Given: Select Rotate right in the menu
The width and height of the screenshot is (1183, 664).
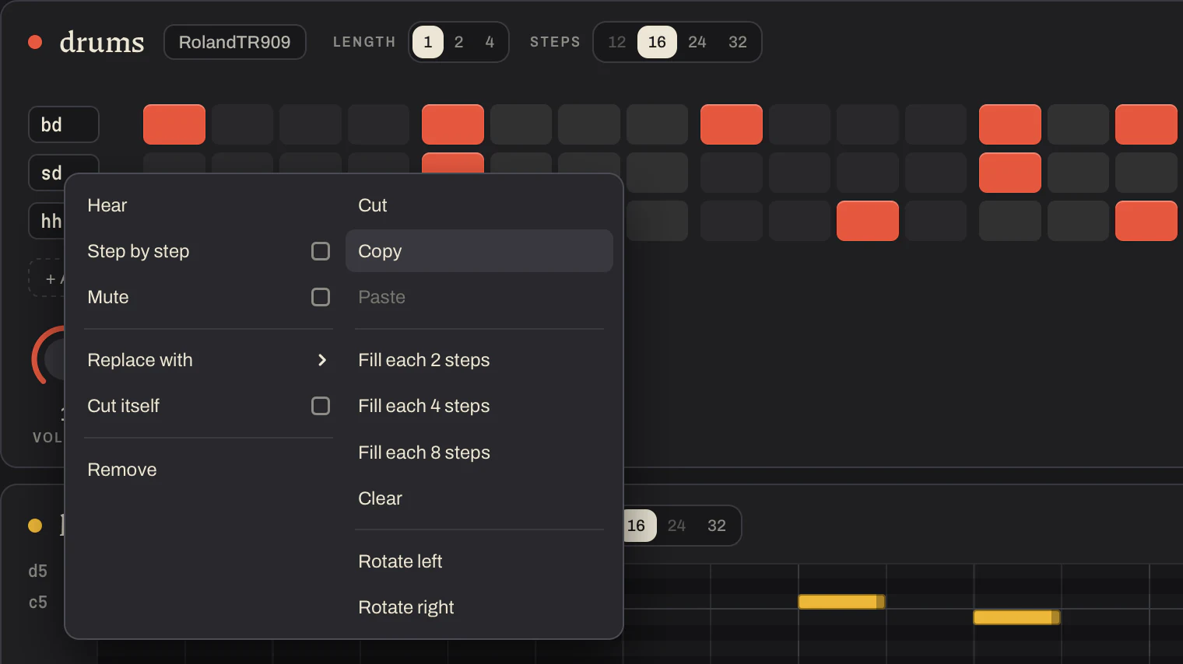Looking at the screenshot, I should point(406,607).
